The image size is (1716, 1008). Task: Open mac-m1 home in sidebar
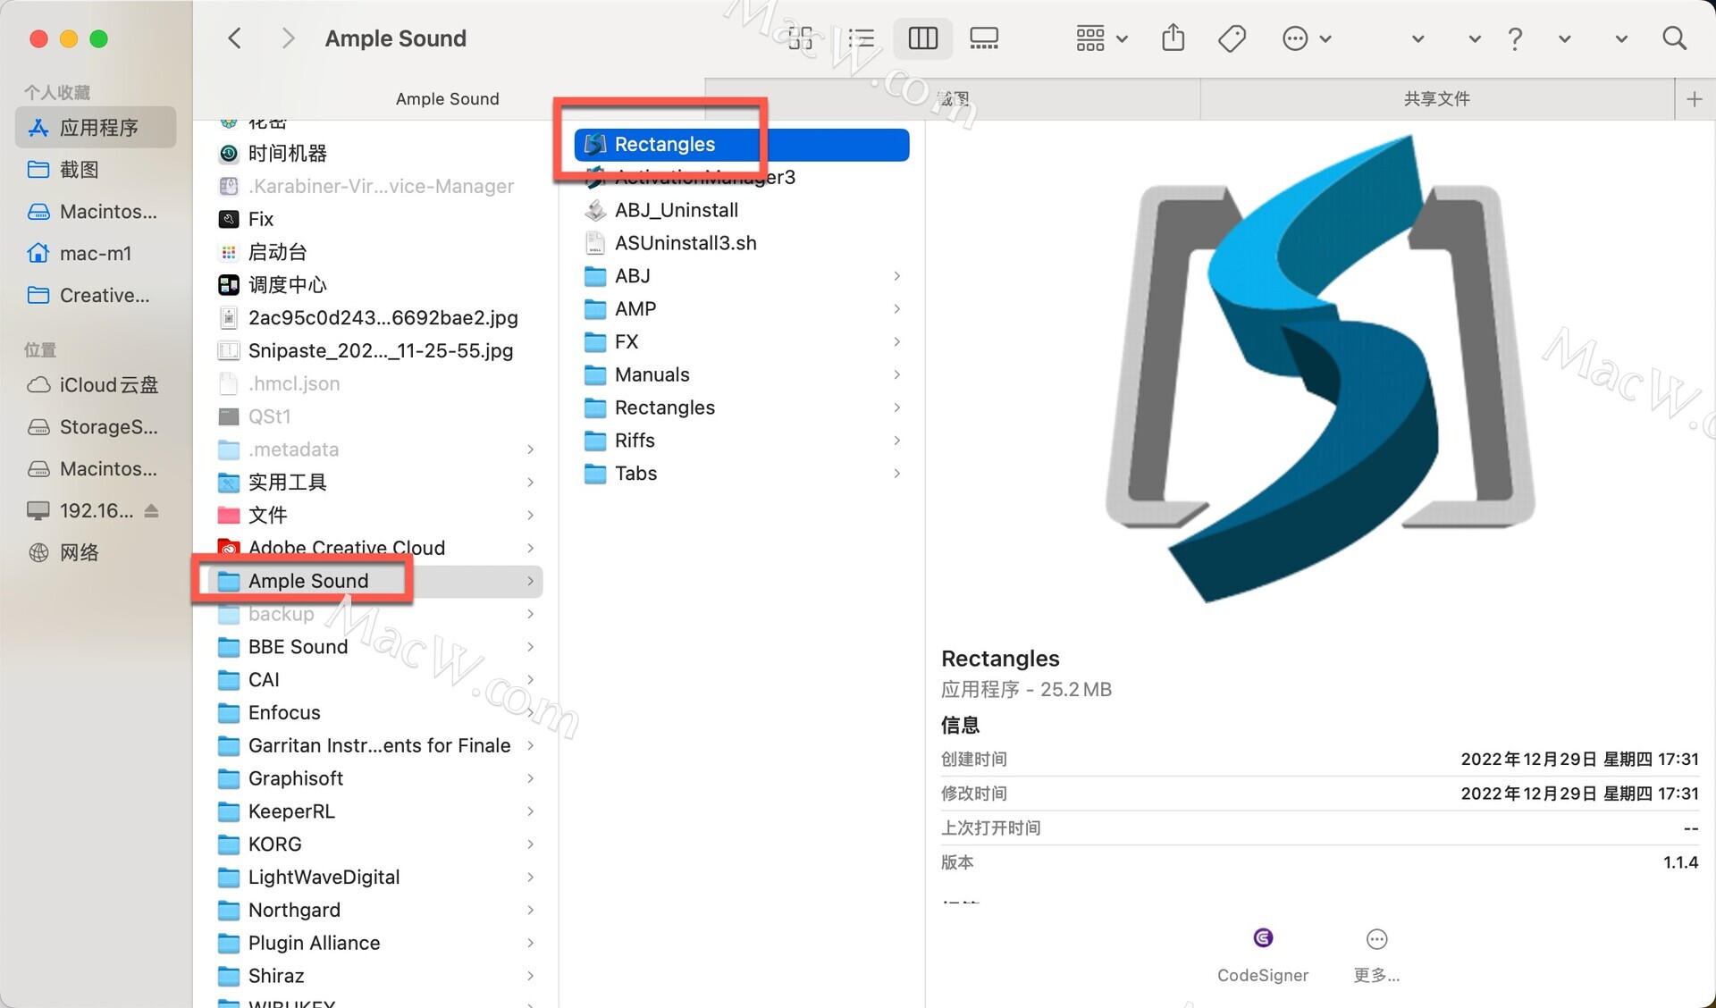pos(97,254)
